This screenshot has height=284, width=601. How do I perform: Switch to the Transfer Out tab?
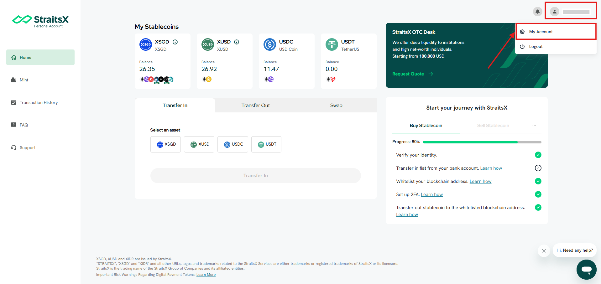pyautogui.click(x=256, y=106)
